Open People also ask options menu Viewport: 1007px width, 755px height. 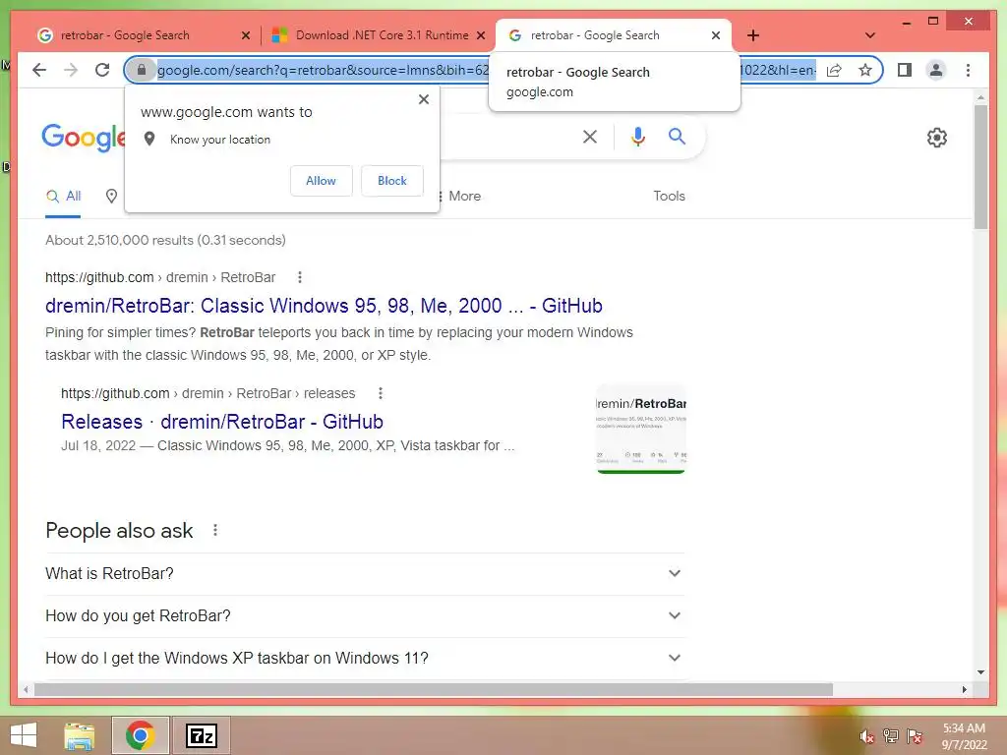pyautogui.click(x=215, y=530)
